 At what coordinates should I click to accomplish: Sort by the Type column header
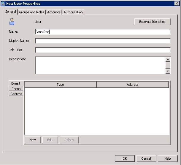click(x=61, y=85)
